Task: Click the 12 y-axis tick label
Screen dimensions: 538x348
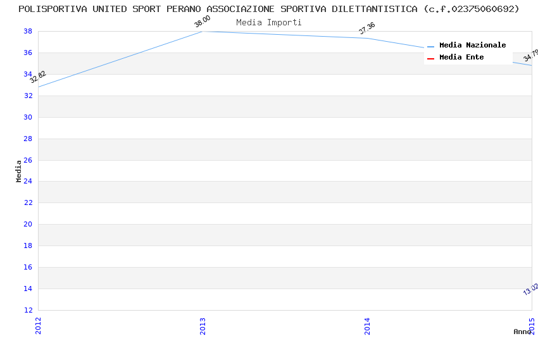Action: tap(28, 310)
